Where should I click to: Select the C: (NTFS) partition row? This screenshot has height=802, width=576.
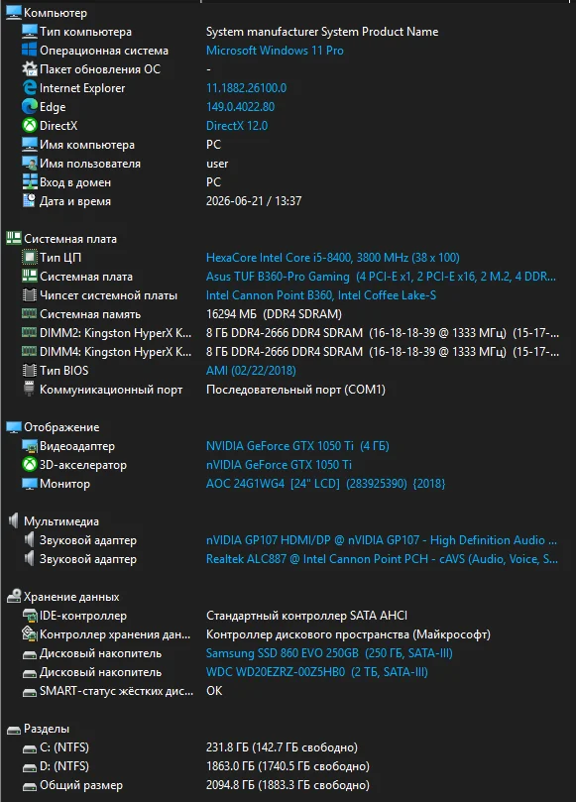[x=288, y=747]
